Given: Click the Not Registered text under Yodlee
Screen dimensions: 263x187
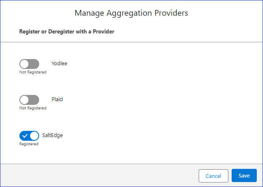Looking at the screenshot, I should point(33,72).
